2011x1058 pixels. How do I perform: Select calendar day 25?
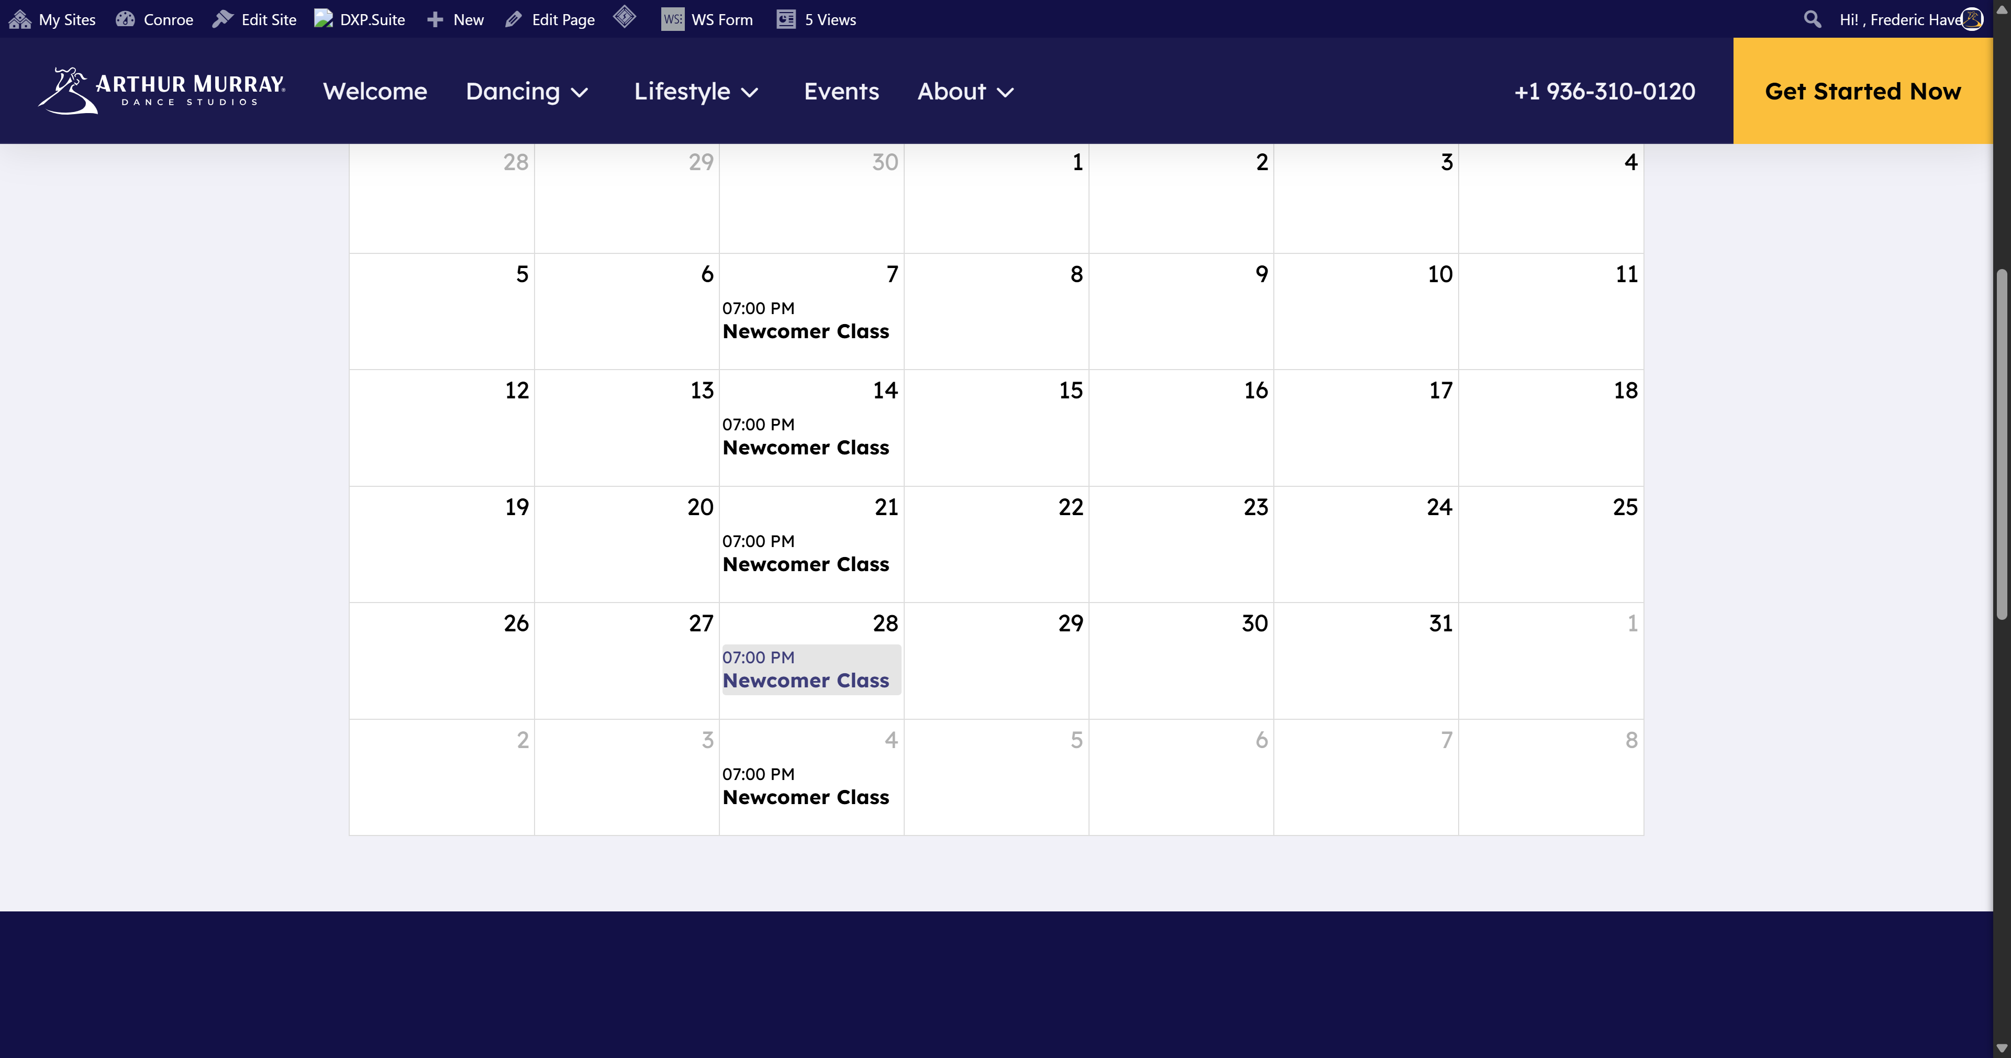[x=1625, y=507]
